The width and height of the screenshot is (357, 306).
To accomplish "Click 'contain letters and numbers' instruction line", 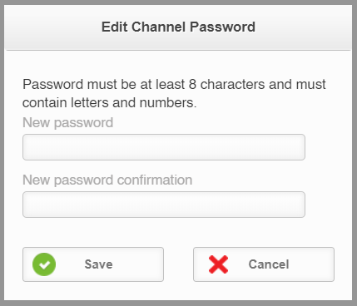I will (110, 103).
